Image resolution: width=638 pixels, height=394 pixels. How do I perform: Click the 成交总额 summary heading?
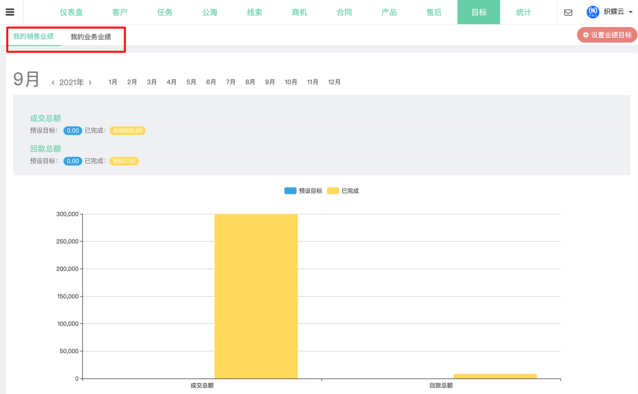pos(45,118)
